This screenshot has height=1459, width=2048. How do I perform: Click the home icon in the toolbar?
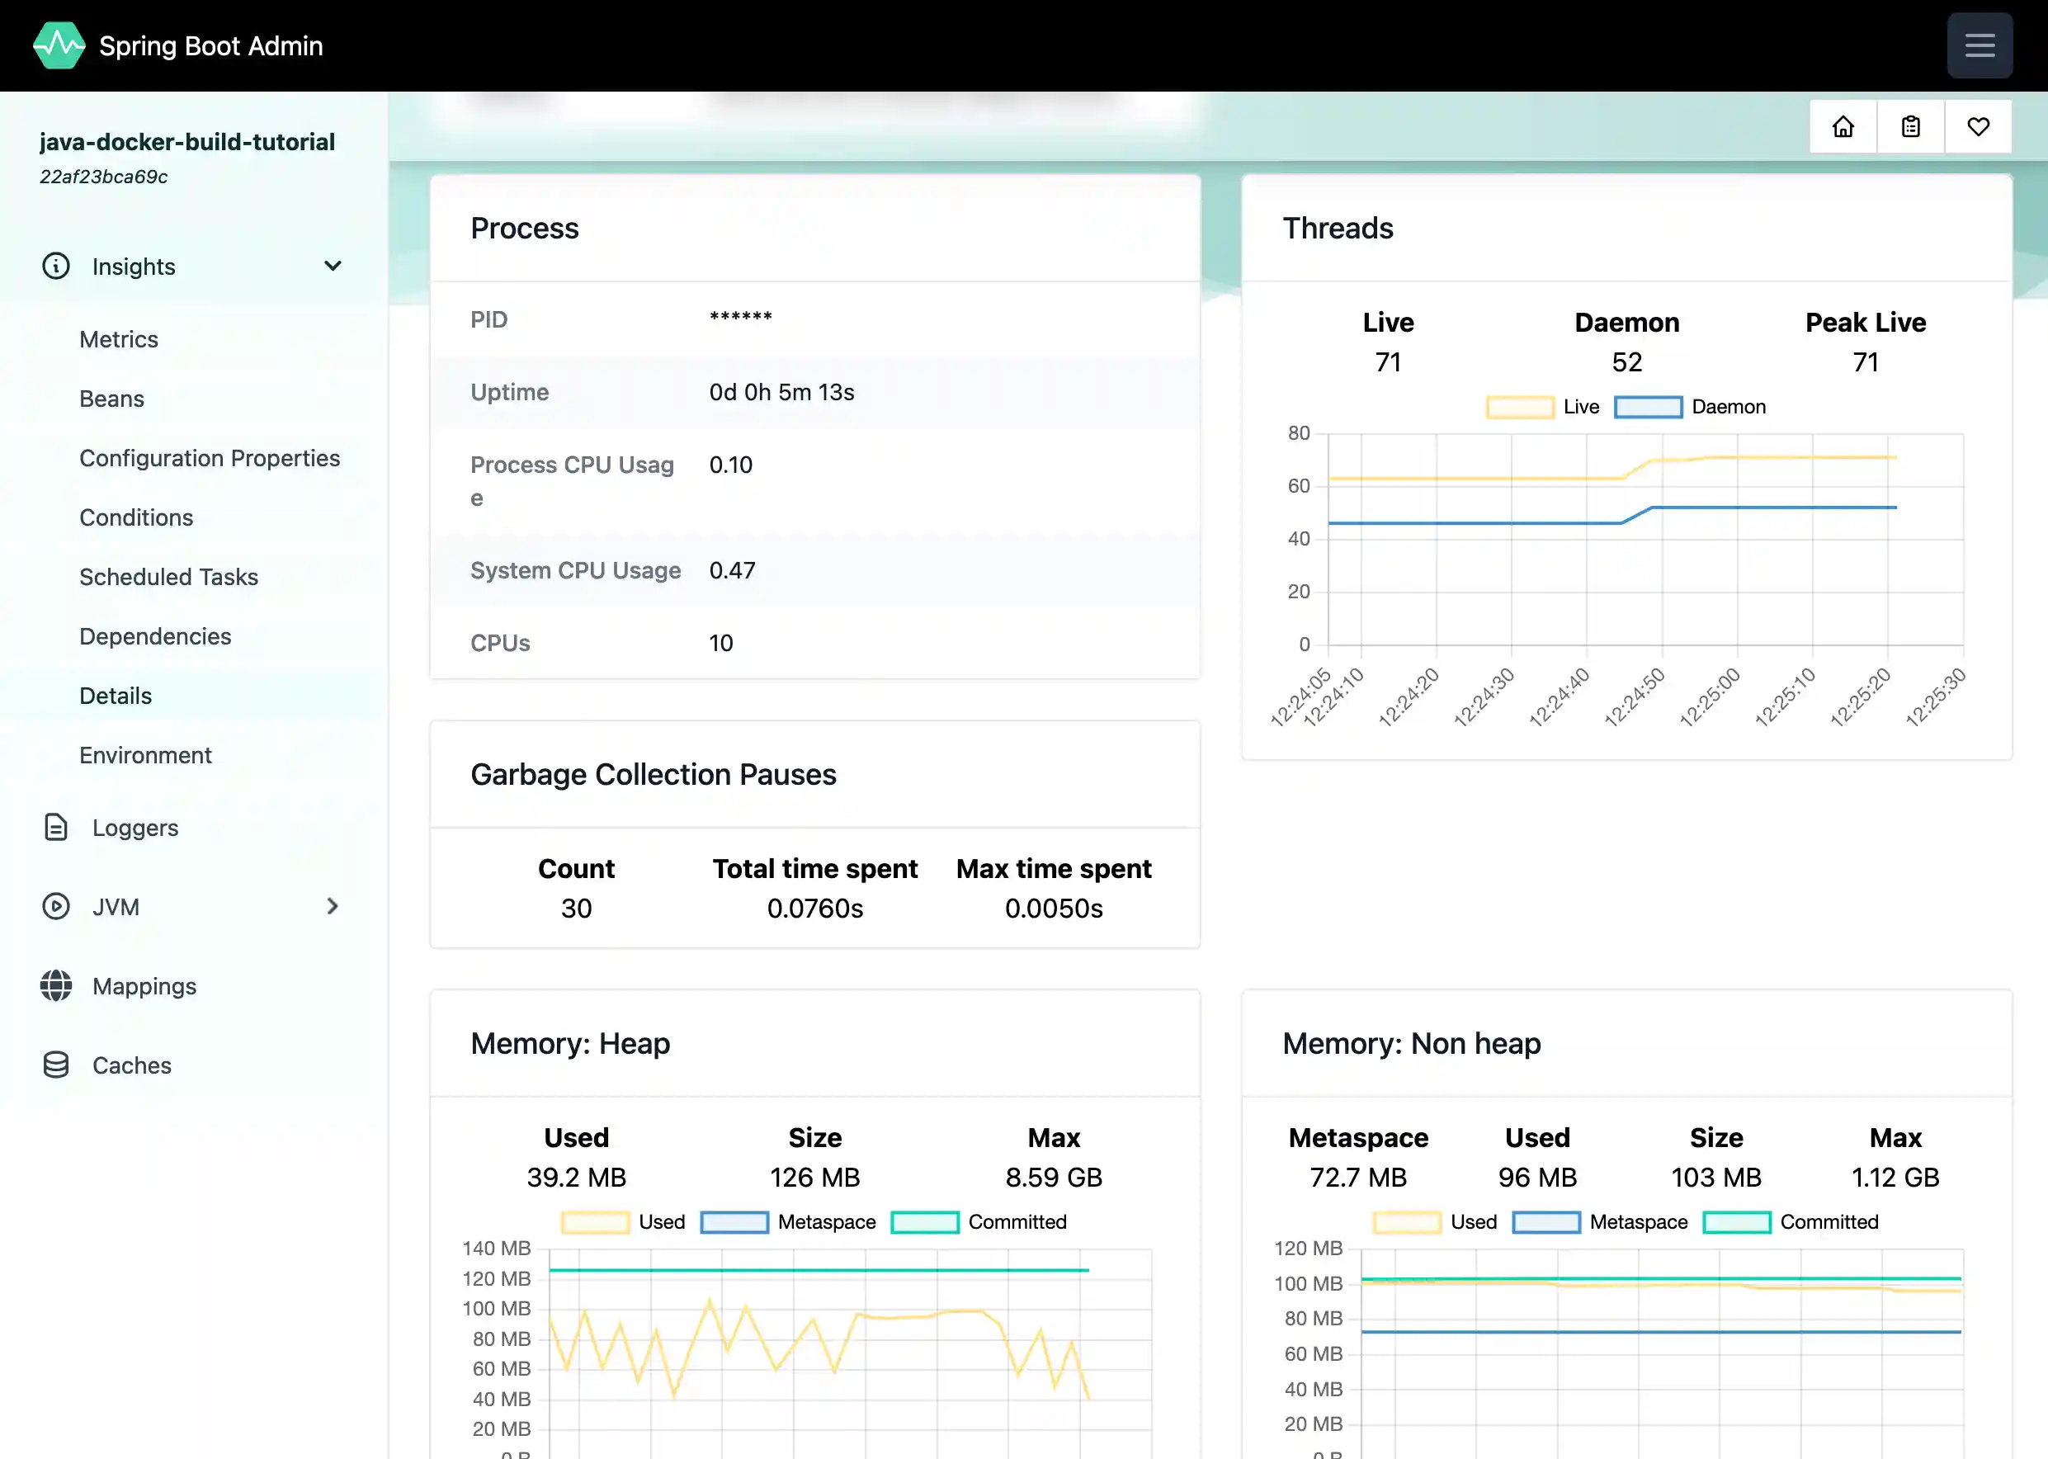[1842, 125]
